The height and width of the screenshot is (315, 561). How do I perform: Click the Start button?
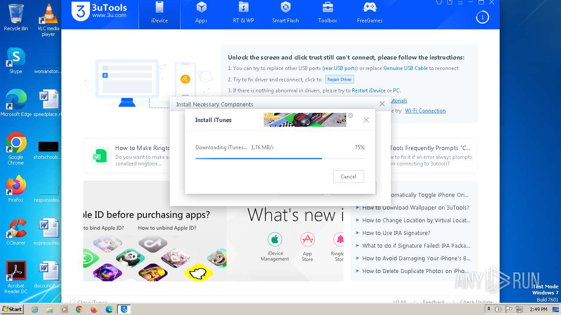point(12,309)
